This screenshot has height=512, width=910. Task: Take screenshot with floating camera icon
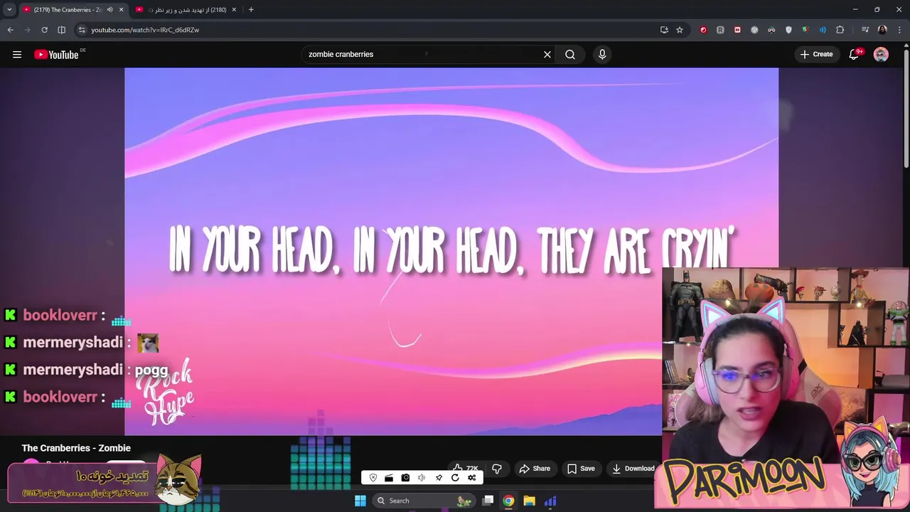[x=405, y=478]
